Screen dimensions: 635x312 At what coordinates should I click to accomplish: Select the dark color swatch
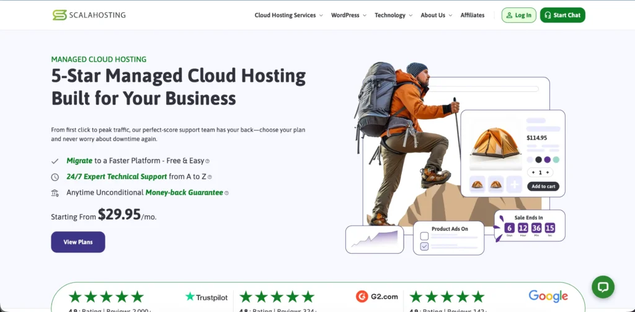(x=538, y=159)
